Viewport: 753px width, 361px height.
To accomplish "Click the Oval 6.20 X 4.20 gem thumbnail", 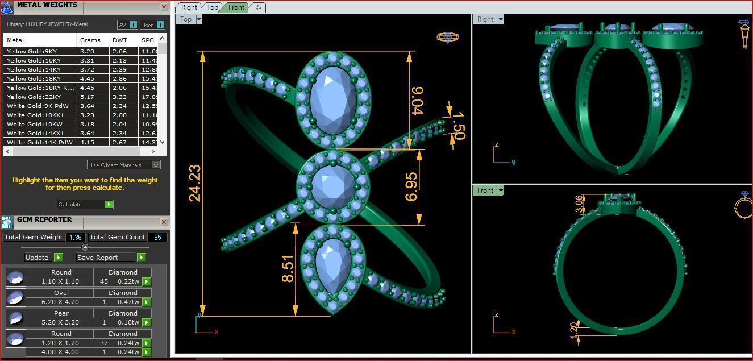I will pos(15,298).
